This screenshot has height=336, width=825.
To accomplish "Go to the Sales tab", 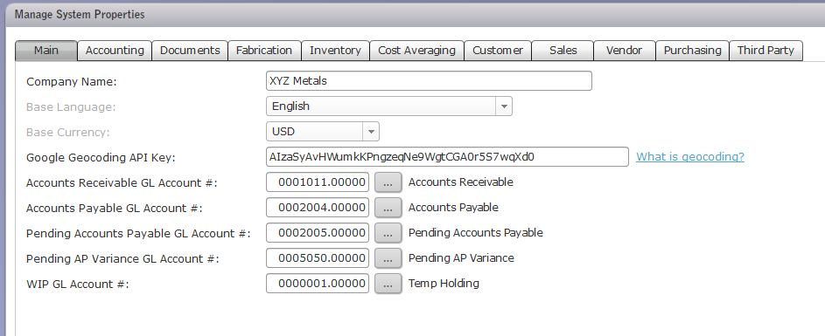I will 563,51.
